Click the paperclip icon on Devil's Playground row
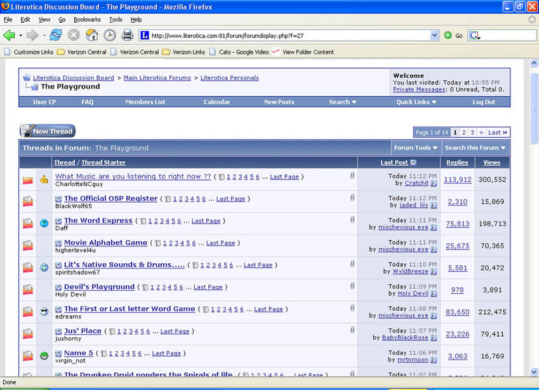Screen dimensions: 539x390 352,285
